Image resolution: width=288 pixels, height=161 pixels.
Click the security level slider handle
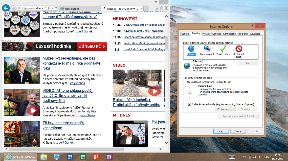[190, 93]
